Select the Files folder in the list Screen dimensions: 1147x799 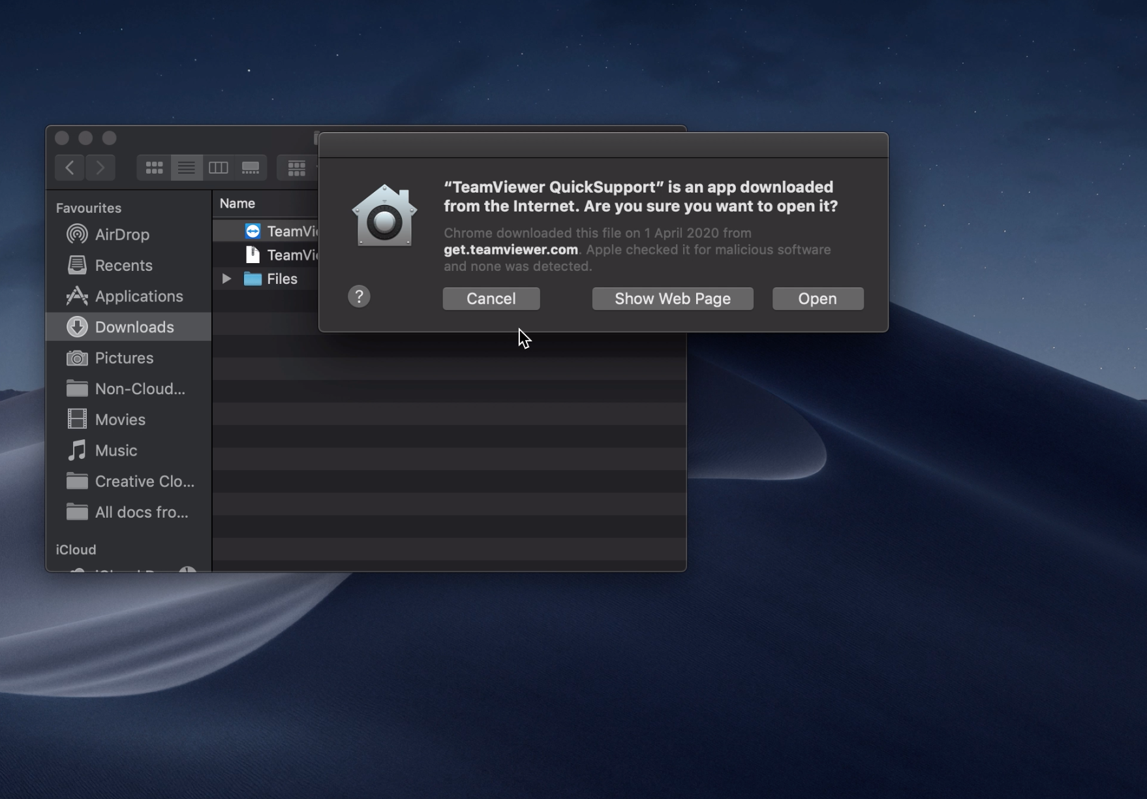tap(281, 279)
